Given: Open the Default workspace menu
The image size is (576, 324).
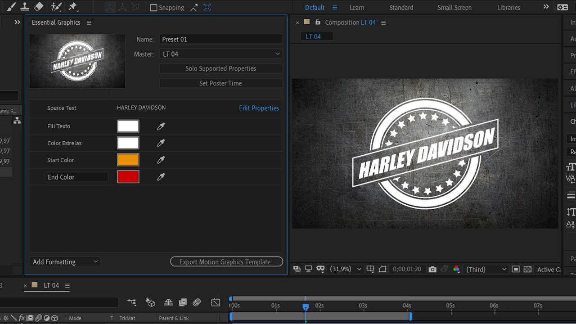Looking at the screenshot, I should pyautogui.click(x=334, y=8).
